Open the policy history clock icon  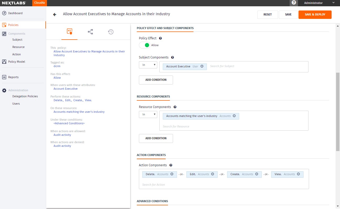pyautogui.click(x=111, y=32)
